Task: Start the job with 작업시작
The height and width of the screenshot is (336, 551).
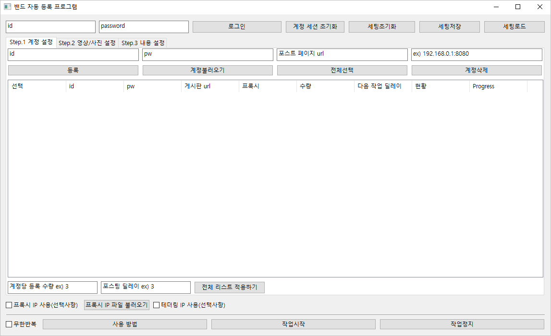Action: (x=293, y=324)
